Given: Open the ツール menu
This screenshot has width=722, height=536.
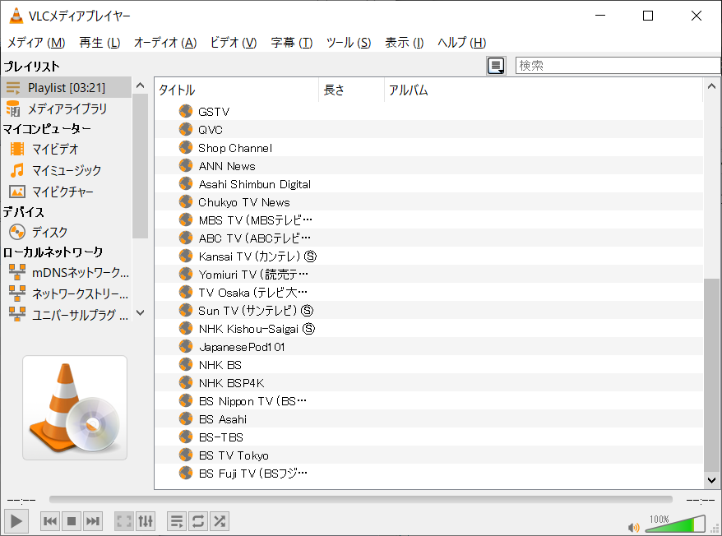Looking at the screenshot, I should [348, 43].
